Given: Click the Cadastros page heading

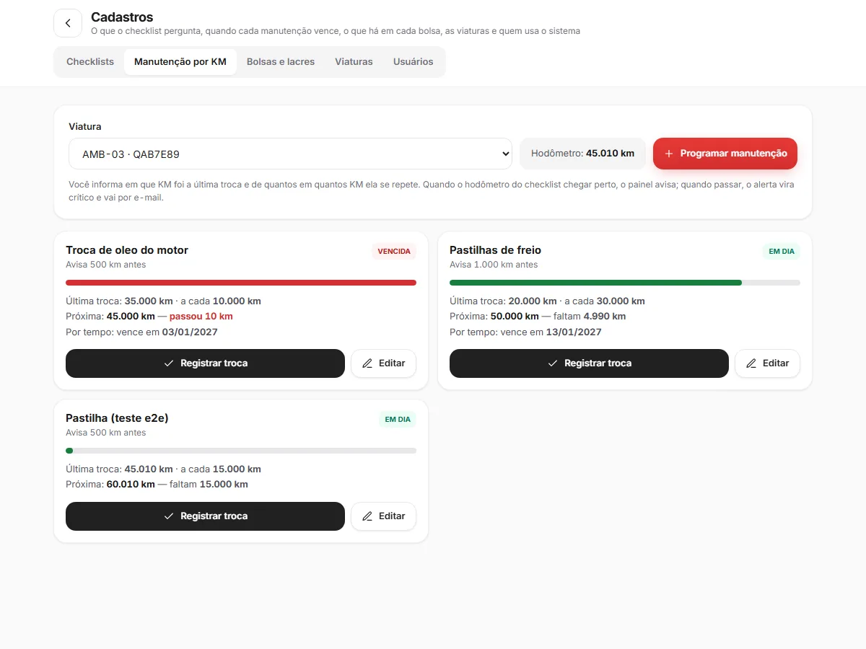Looking at the screenshot, I should pos(122,17).
